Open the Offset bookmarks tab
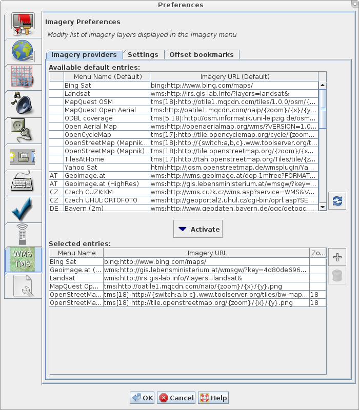The height and width of the screenshot is (410, 359). click(x=201, y=55)
